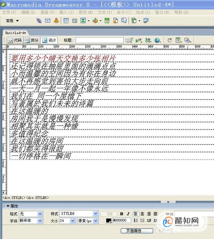Screen dimensions: 214x239
Task: Click the Tag Chooser icon
Action: [146, 20]
